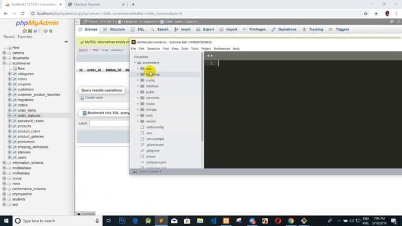Screen dimensions: 402x226
Task: Open the Operations tab
Action: tap(284, 30)
